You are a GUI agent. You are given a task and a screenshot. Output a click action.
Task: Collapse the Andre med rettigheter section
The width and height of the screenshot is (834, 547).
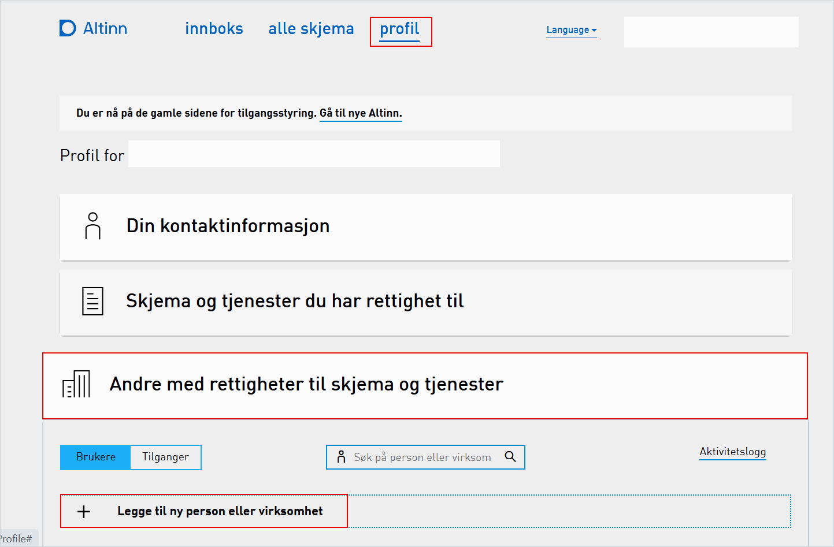click(x=306, y=384)
